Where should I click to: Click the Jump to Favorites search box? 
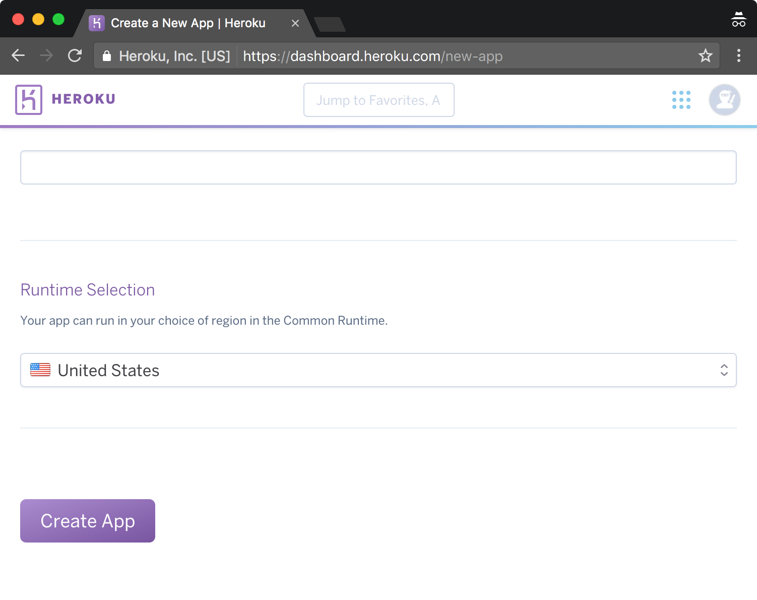tap(379, 100)
